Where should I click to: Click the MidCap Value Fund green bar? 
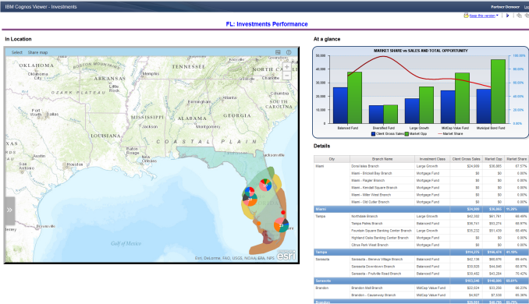point(462,98)
